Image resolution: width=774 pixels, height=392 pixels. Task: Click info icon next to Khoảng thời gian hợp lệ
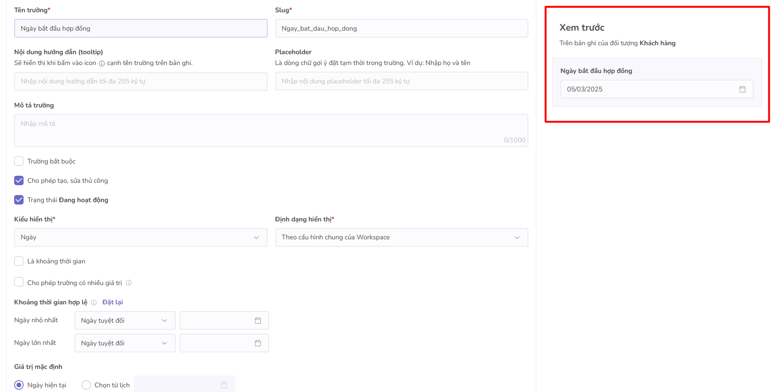tap(94, 302)
